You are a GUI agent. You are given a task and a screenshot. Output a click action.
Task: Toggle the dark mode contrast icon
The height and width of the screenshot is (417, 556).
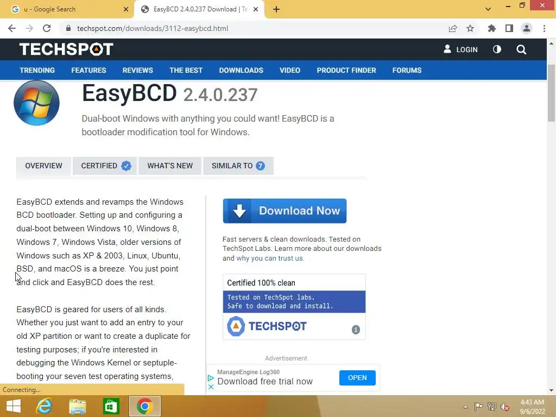point(497,49)
